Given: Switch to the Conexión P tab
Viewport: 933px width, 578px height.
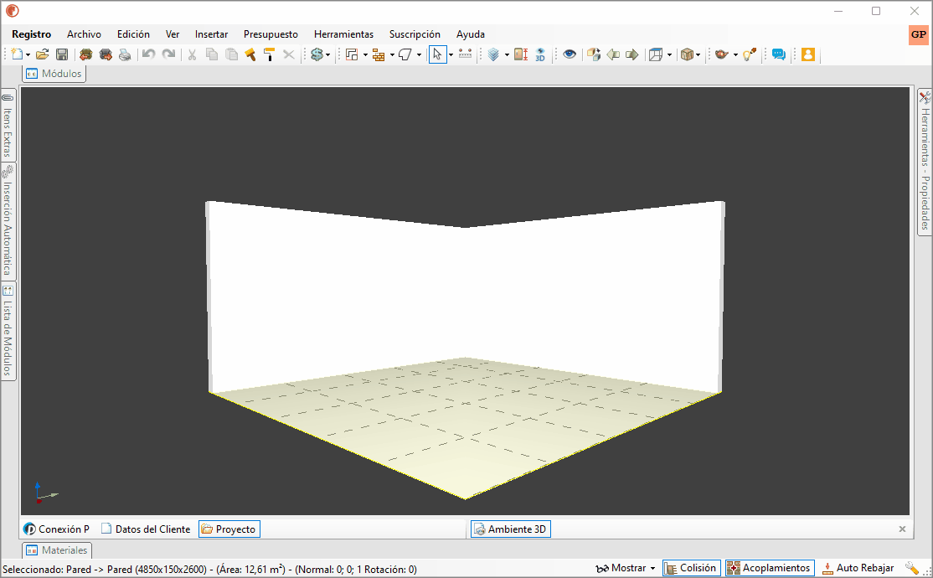Looking at the screenshot, I should click(56, 529).
